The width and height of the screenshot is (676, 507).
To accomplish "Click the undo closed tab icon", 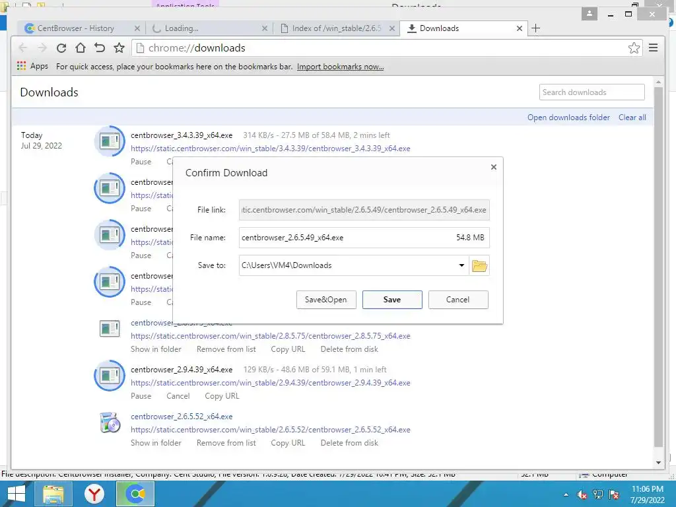I will point(100,48).
